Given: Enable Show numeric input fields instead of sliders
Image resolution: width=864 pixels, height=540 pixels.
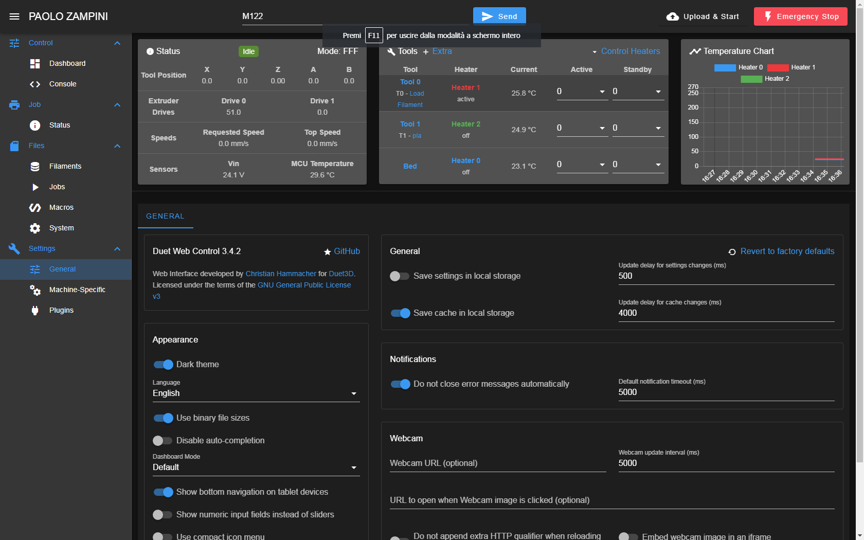Looking at the screenshot, I should [x=163, y=515].
